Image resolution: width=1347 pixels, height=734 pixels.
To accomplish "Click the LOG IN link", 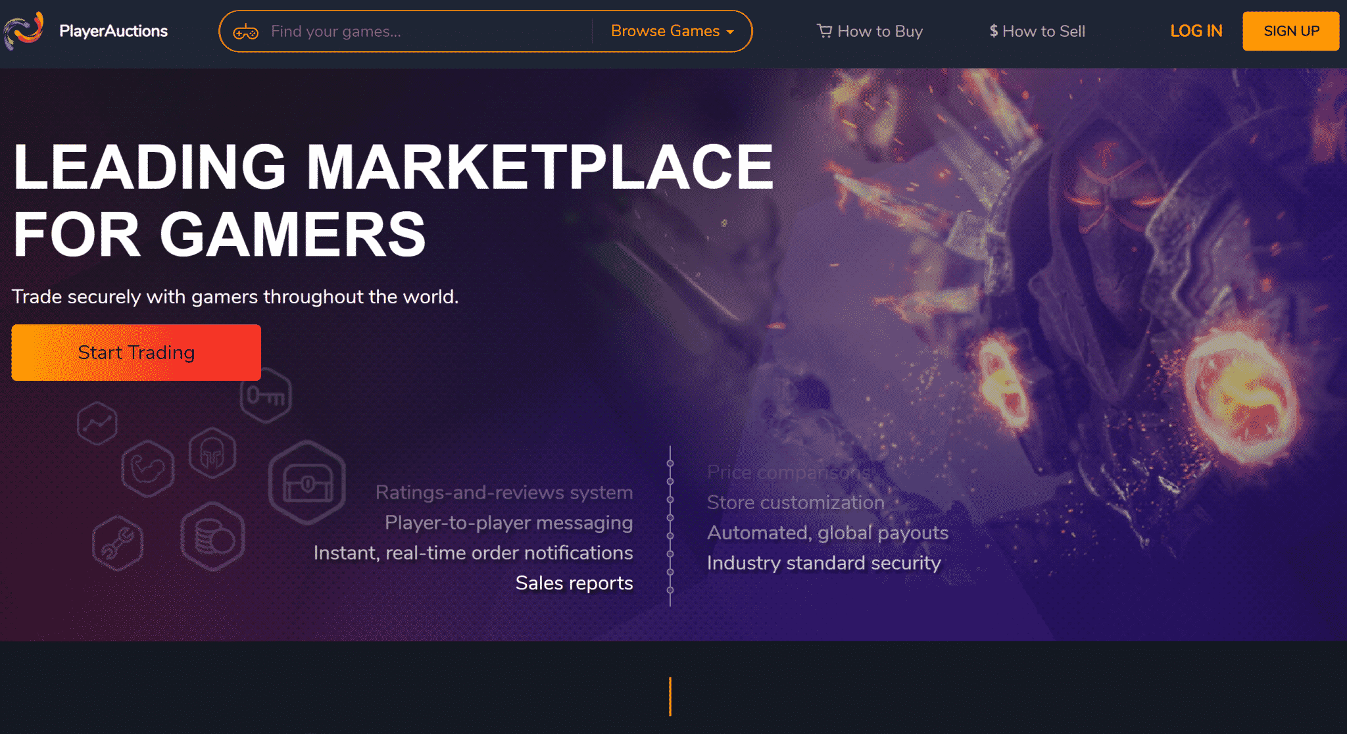I will point(1196,31).
